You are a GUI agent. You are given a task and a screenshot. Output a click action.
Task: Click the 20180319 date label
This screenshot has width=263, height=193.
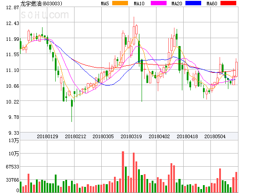pos(131,136)
